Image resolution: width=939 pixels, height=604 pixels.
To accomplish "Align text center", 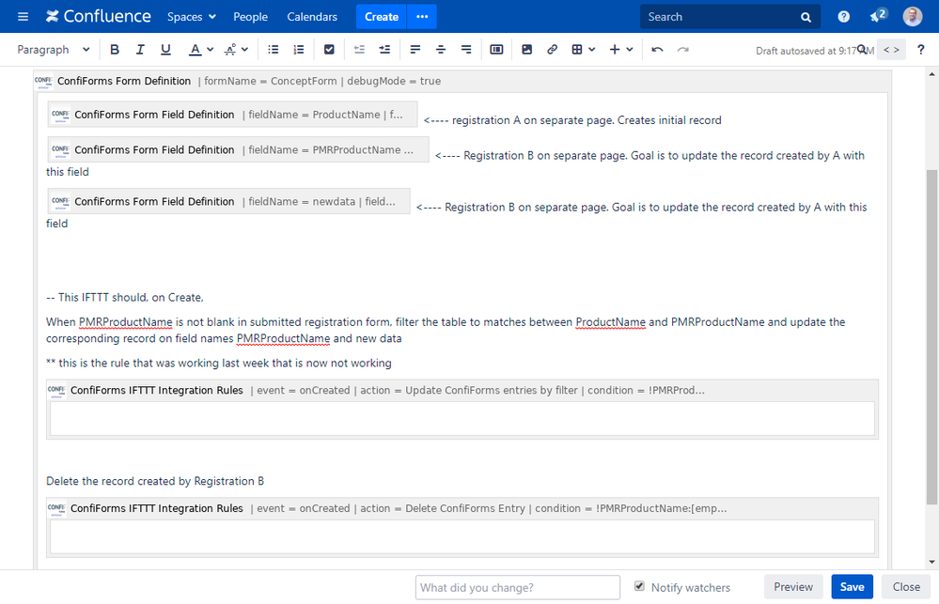I will pyautogui.click(x=441, y=50).
